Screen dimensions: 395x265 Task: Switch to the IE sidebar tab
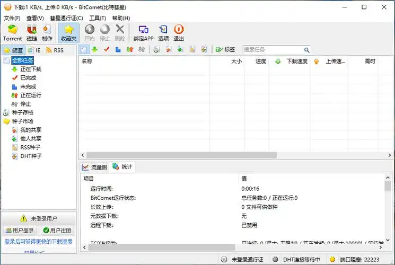34,50
